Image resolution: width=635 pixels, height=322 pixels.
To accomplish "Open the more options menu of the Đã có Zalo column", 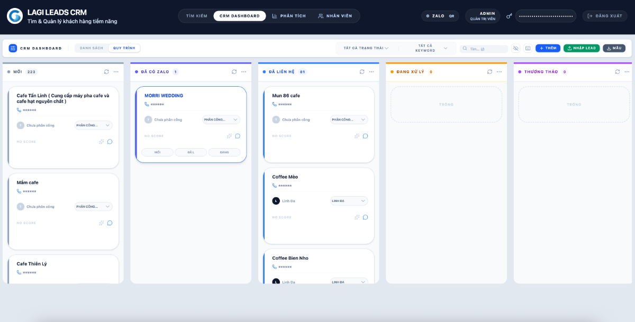I will click(244, 71).
